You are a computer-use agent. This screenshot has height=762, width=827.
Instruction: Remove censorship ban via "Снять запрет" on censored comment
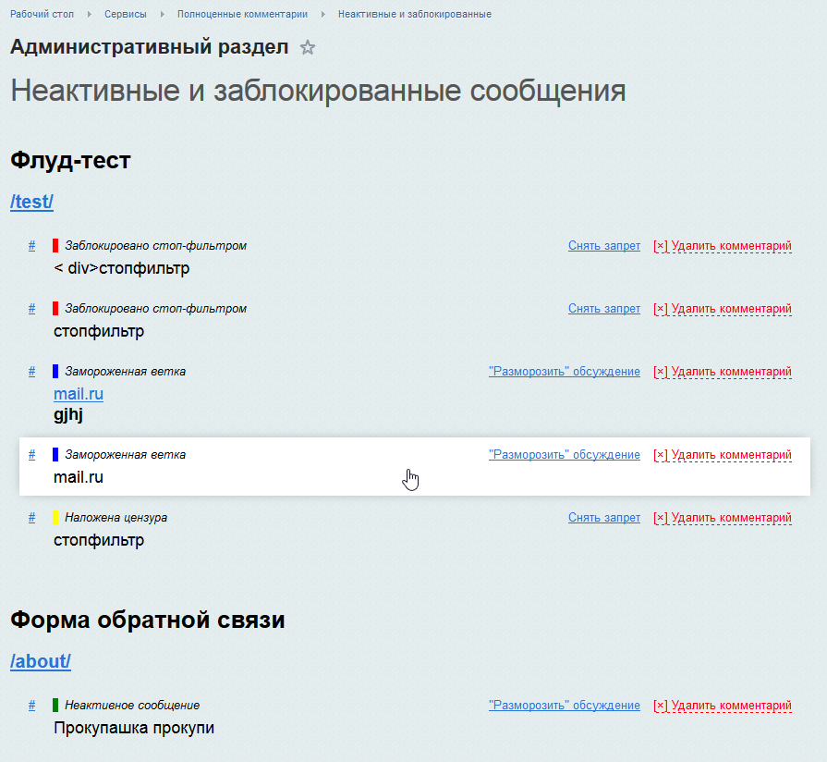tap(603, 518)
